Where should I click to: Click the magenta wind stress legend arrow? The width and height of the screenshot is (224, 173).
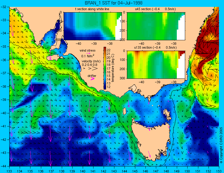coord(88,53)
